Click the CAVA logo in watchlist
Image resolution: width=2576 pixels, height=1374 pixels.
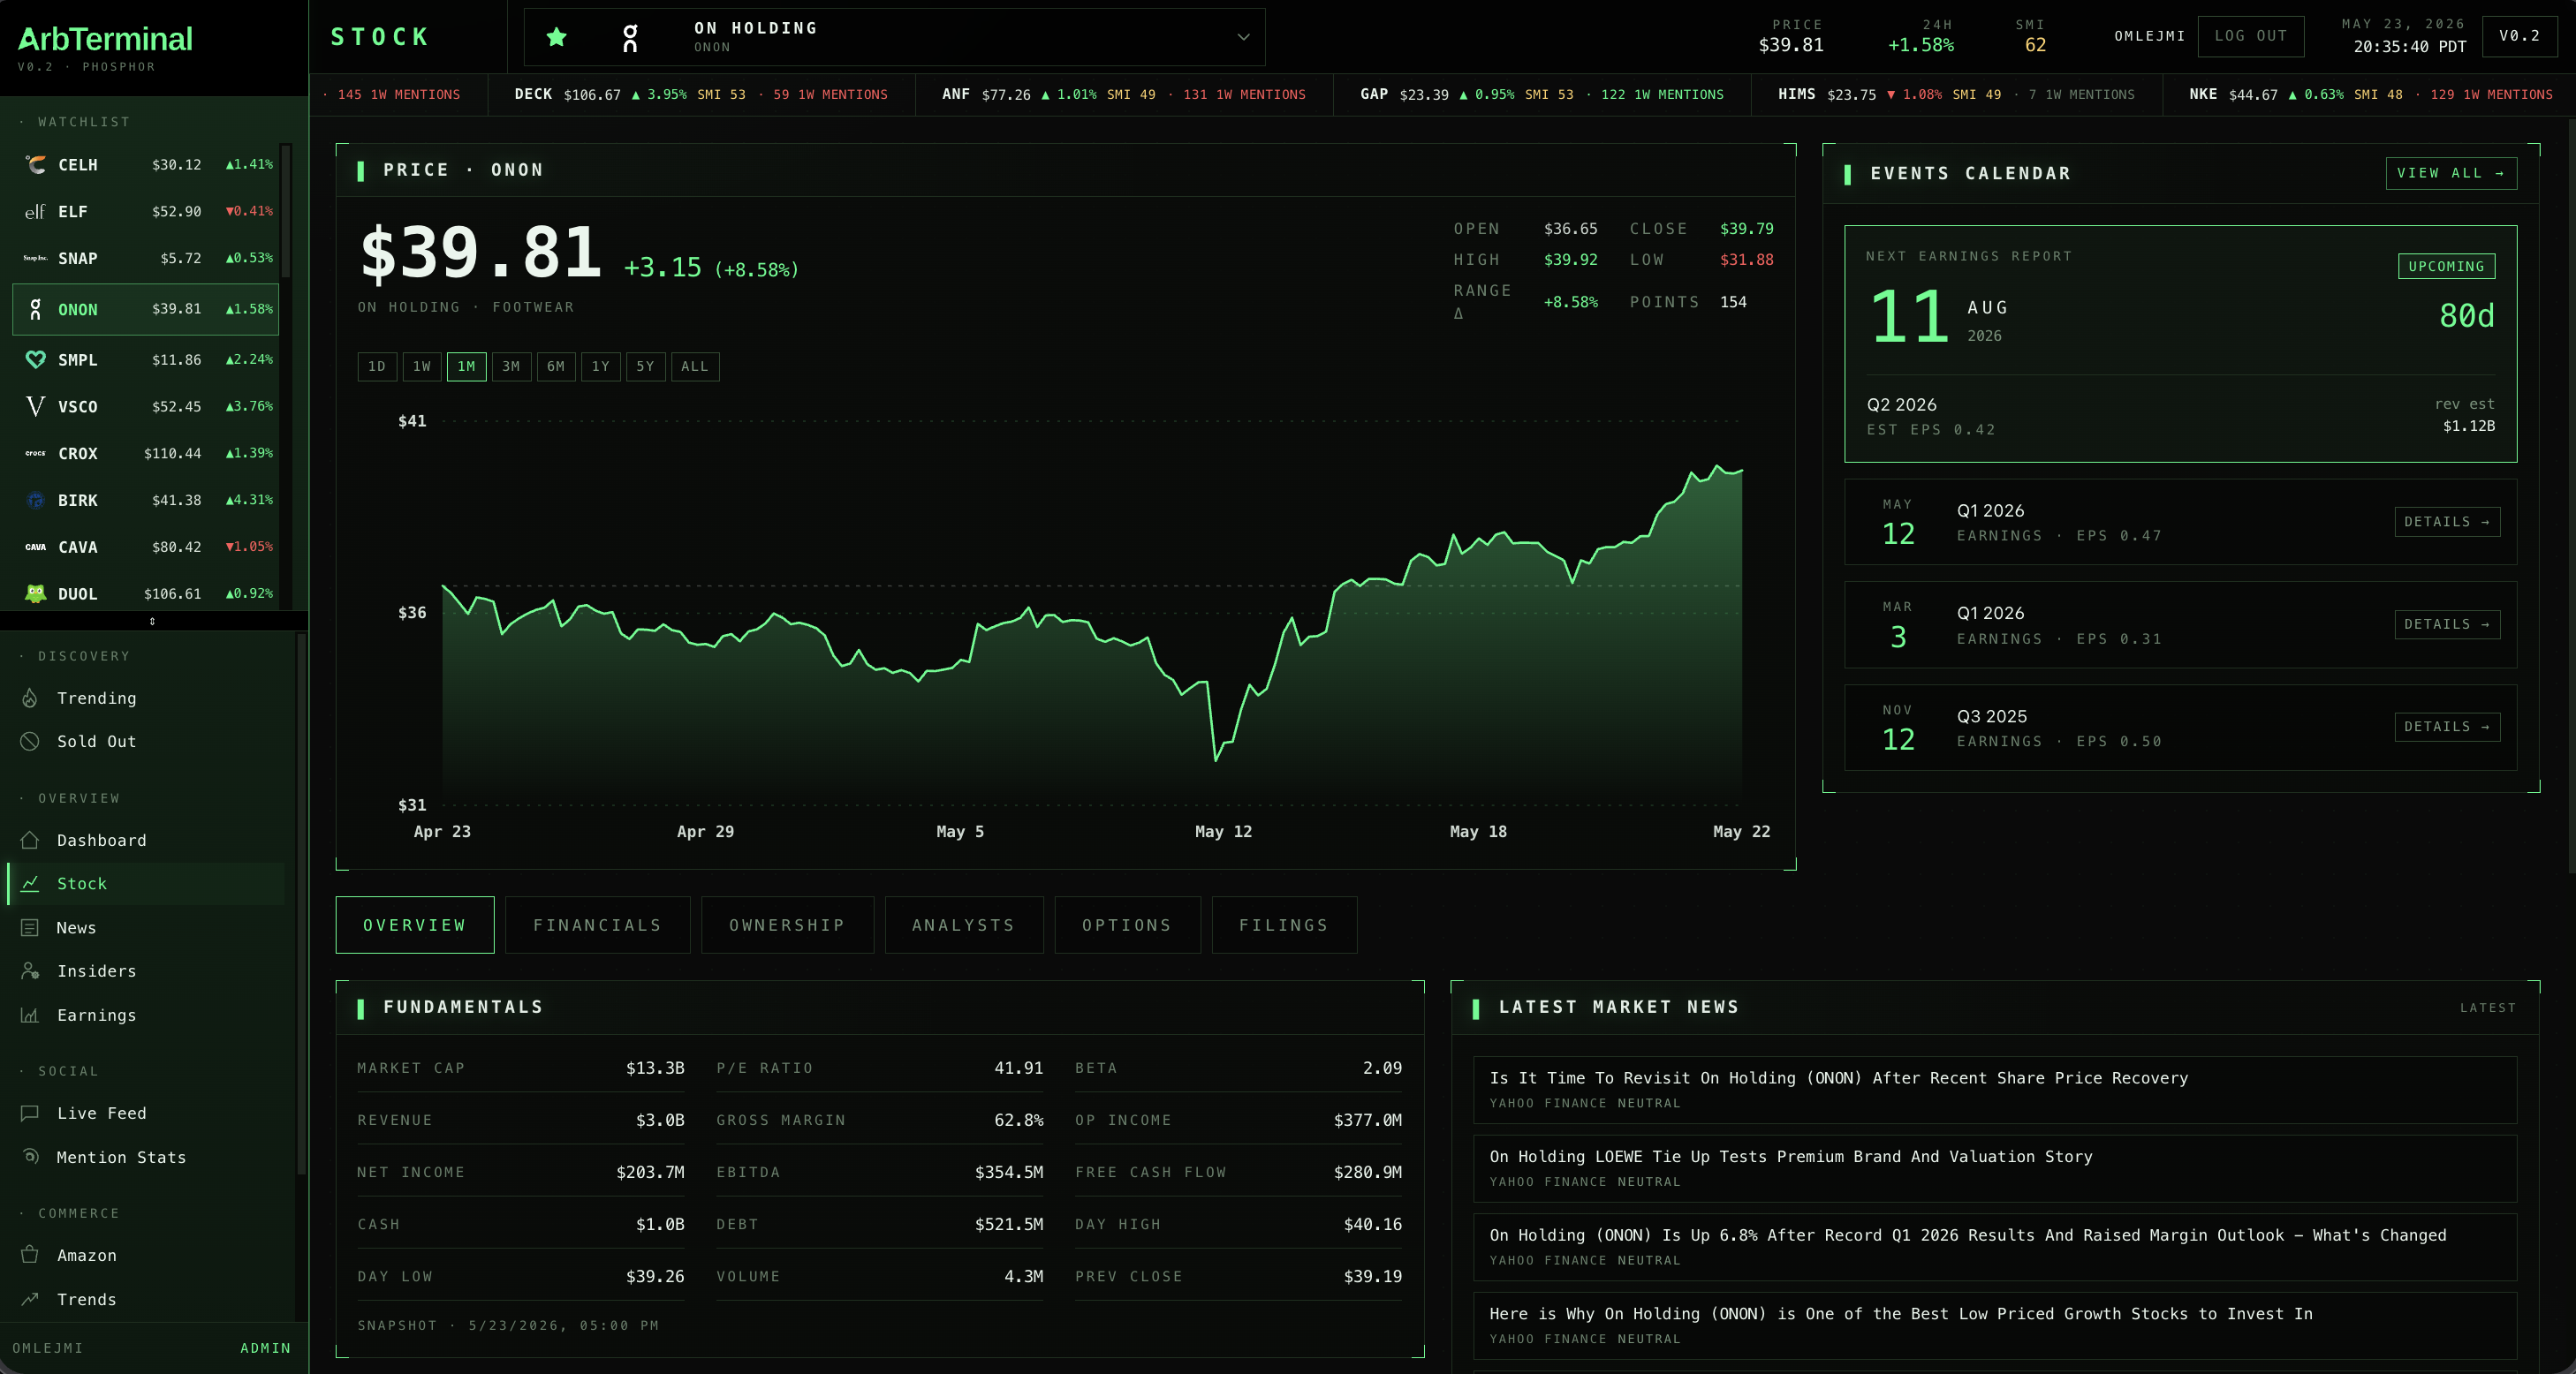(35, 547)
